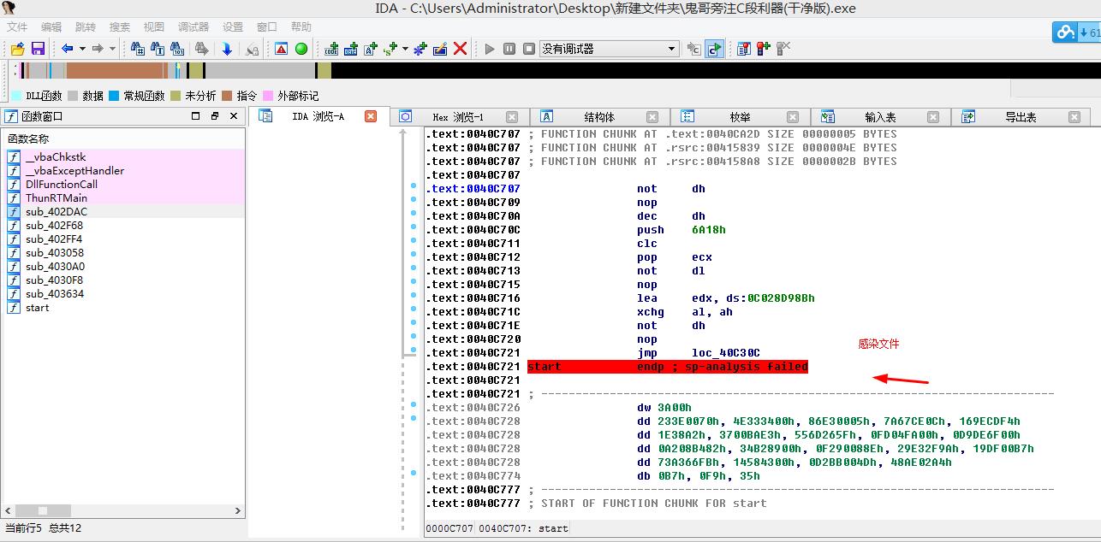Click the binoculars text search icon
This screenshot has height=542, width=1101.
(x=158, y=49)
